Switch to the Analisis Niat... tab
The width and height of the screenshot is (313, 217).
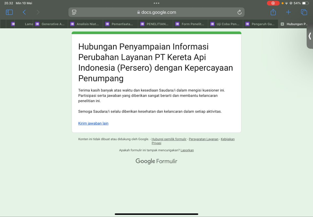tap(86, 24)
